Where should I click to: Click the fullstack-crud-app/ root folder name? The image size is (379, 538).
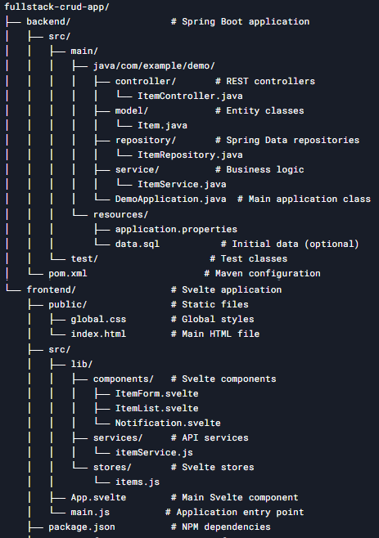(56, 7)
